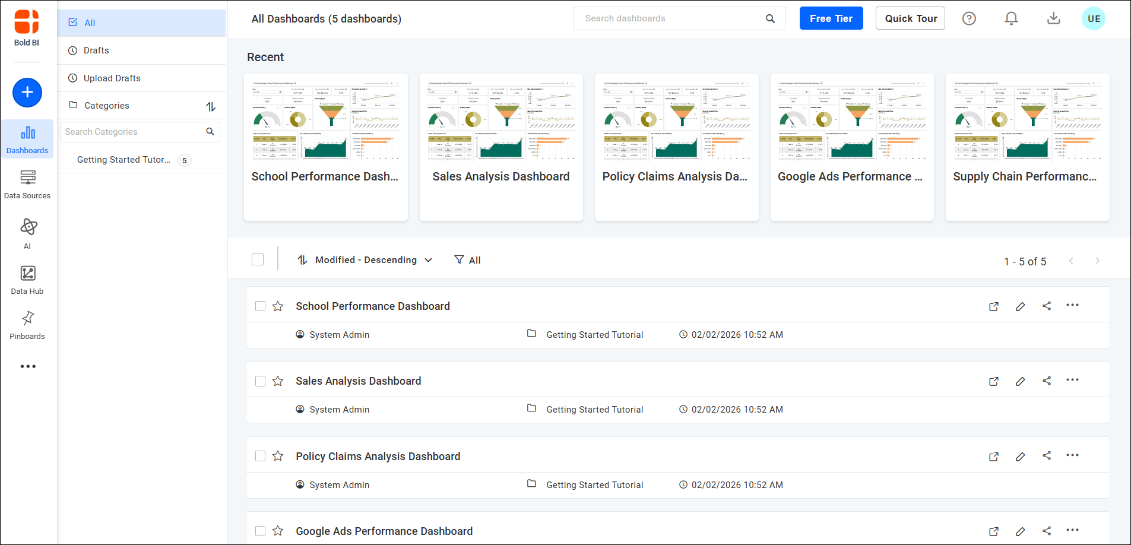The height and width of the screenshot is (545, 1131).
Task: Switch to the Drafts view
Action: click(x=96, y=50)
